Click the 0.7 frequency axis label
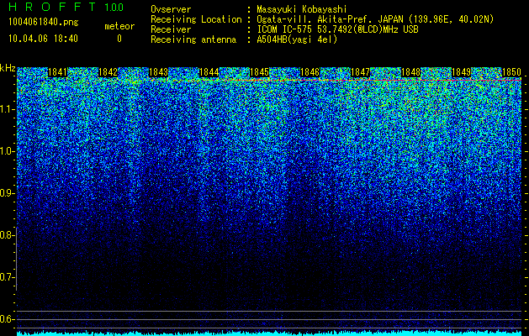The height and width of the screenshot is (336, 529). click(7, 277)
